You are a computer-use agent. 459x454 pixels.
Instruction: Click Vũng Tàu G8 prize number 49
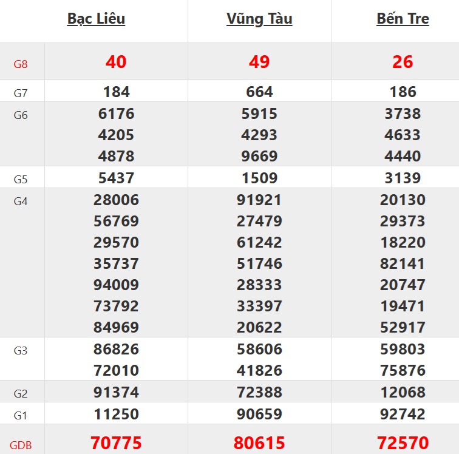[x=259, y=62]
